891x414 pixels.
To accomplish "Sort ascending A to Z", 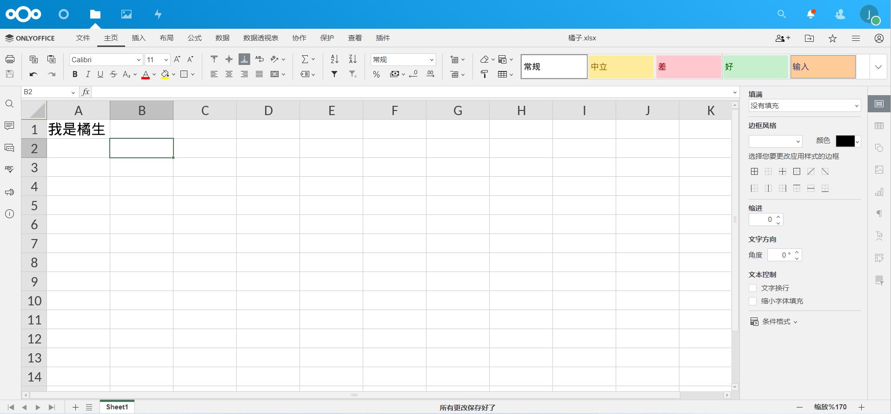I will point(335,59).
